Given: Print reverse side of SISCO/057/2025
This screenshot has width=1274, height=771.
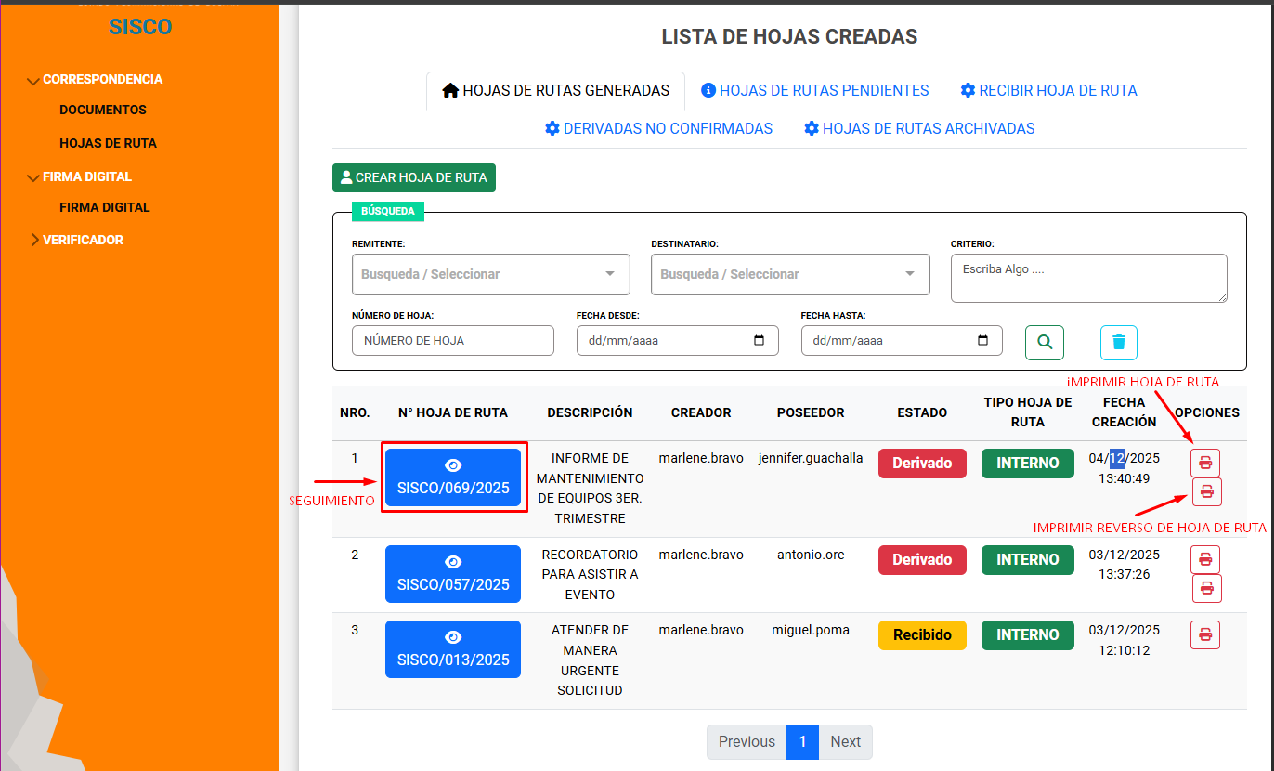Looking at the screenshot, I should 1206,588.
